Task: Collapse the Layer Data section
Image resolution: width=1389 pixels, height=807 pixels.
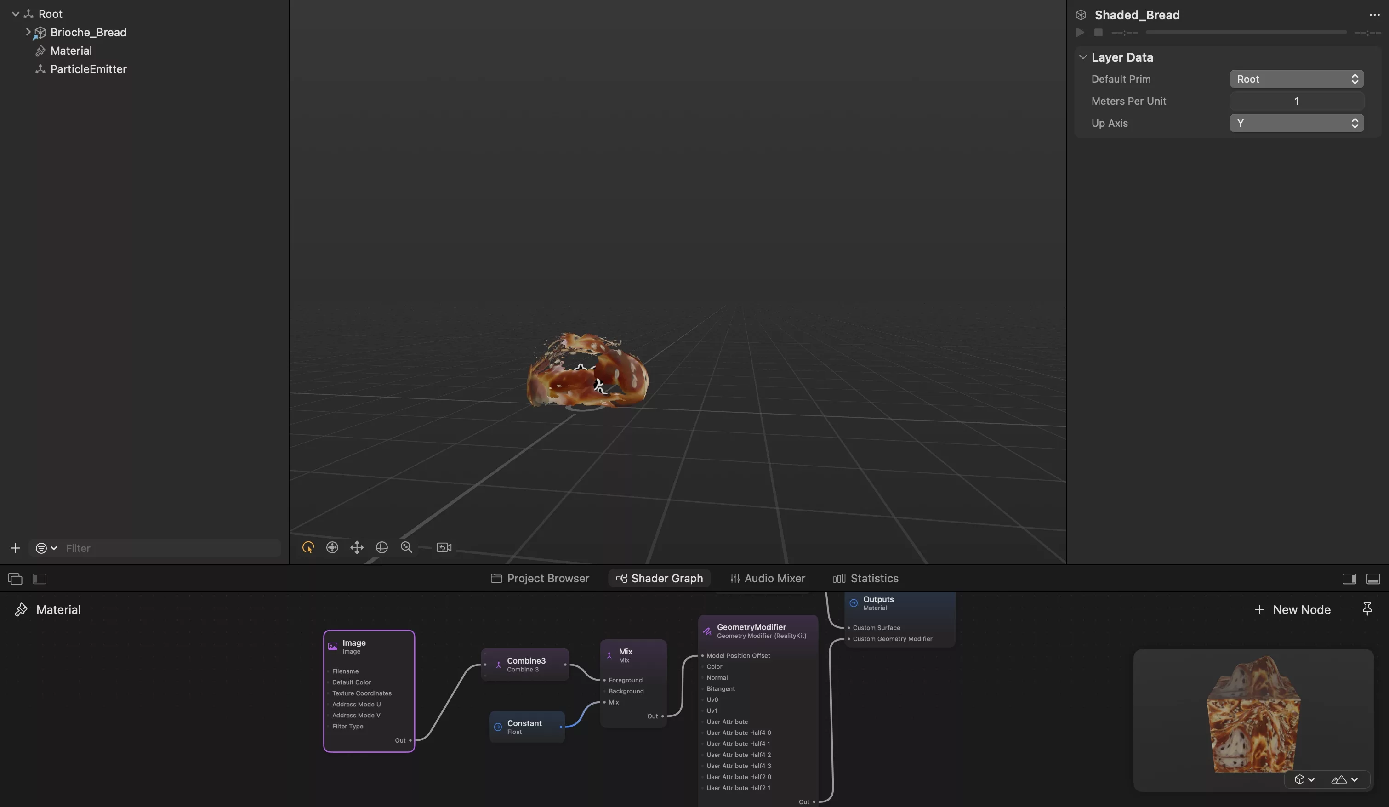Action: coord(1082,57)
